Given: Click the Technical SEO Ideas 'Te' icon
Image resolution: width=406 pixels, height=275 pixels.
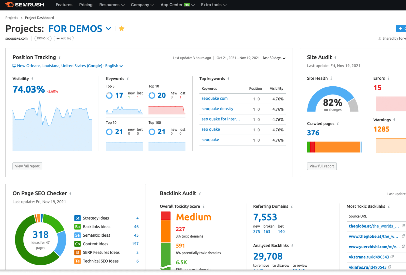Looking at the screenshot, I should [x=77, y=261].
